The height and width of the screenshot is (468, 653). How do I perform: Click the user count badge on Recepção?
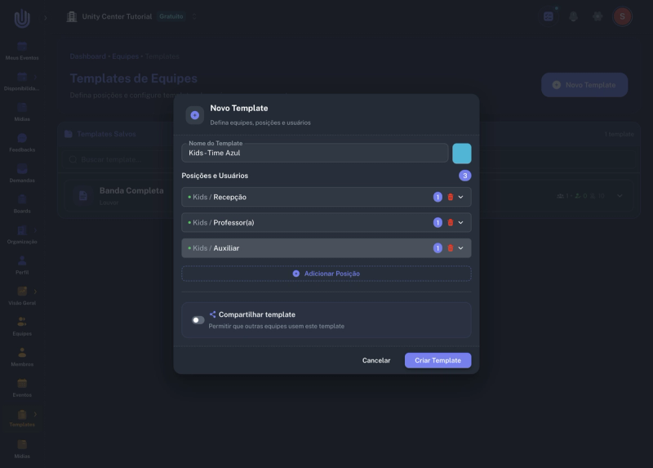pyautogui.click(x=438, y=197)
